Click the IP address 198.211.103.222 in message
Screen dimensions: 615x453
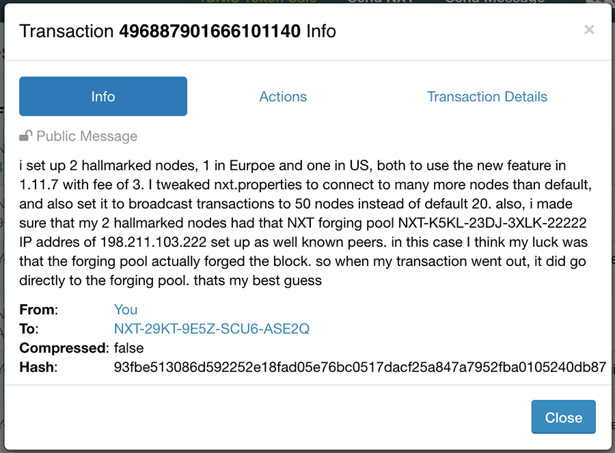153,242
